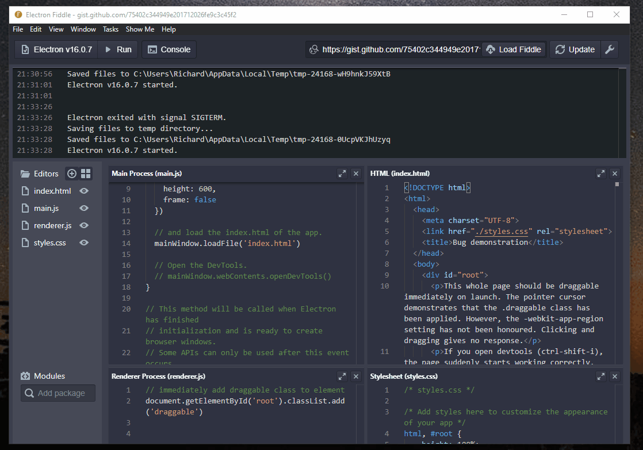Click the Console terminal icon
This screenshot has width=643, height=450.
coord(152,49)
